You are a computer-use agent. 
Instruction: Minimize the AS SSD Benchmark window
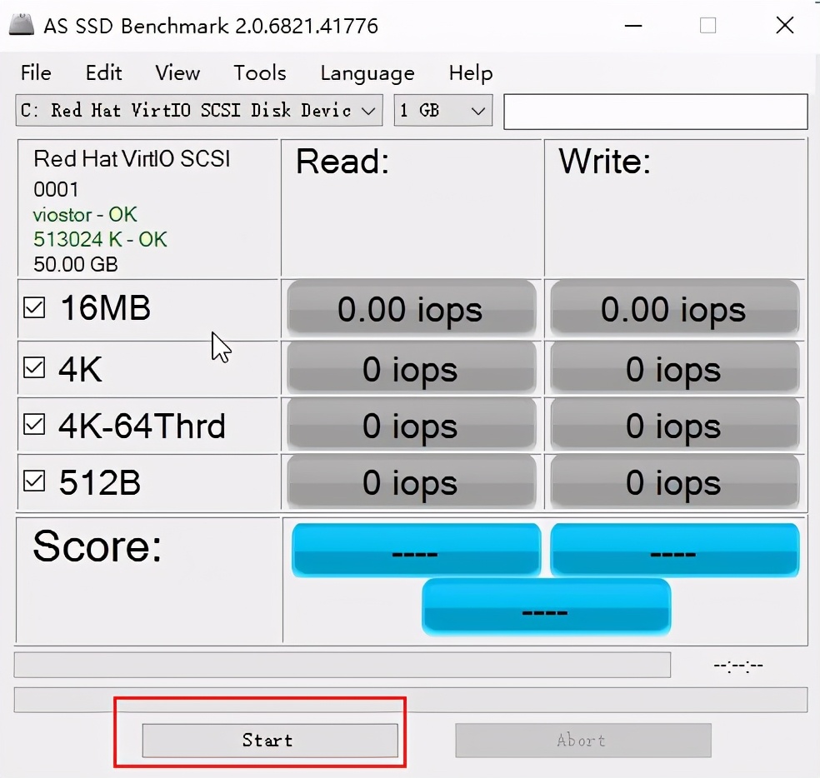(x=633, y=26)
